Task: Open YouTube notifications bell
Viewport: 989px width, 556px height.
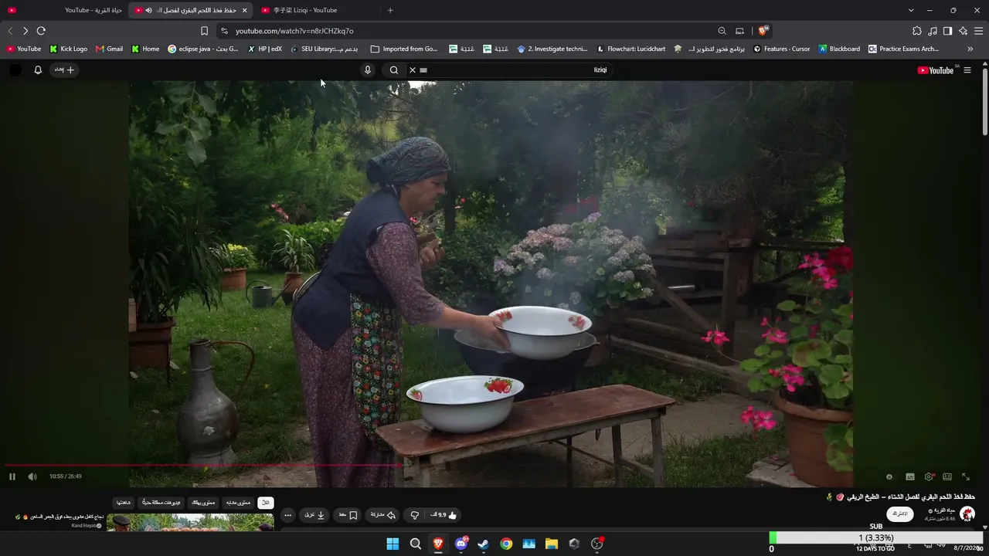Action: tap(38, 70)
